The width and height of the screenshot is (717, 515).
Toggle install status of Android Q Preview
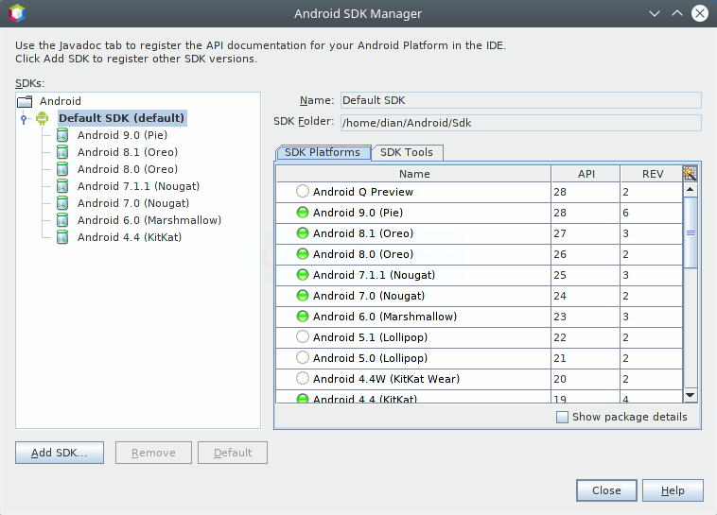(303, 191)
